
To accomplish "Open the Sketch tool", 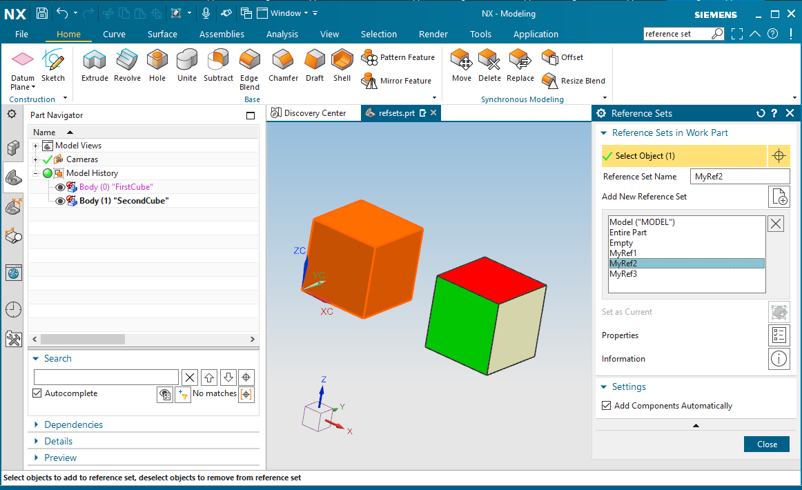I will tap(53, 66).
